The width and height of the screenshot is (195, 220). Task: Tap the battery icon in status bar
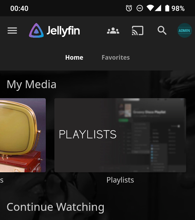167,8
